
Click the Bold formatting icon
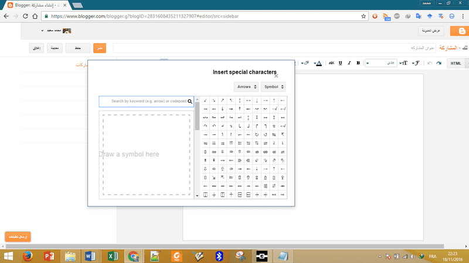pos(358,63)
